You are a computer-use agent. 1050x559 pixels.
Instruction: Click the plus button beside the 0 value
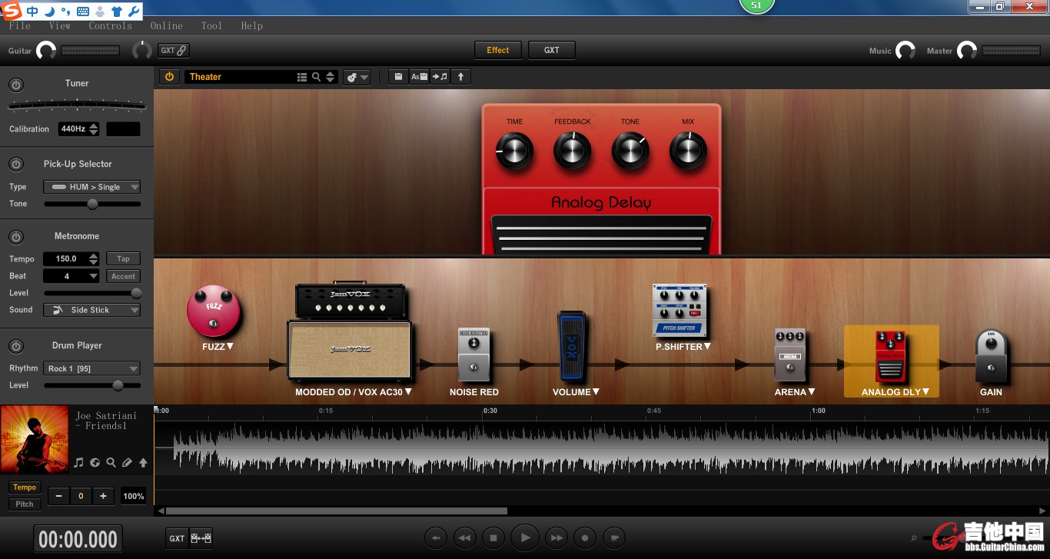[103, 496]
